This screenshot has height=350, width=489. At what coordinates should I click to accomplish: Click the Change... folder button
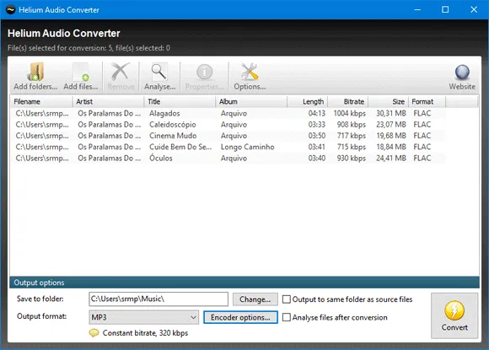(255, 299)
